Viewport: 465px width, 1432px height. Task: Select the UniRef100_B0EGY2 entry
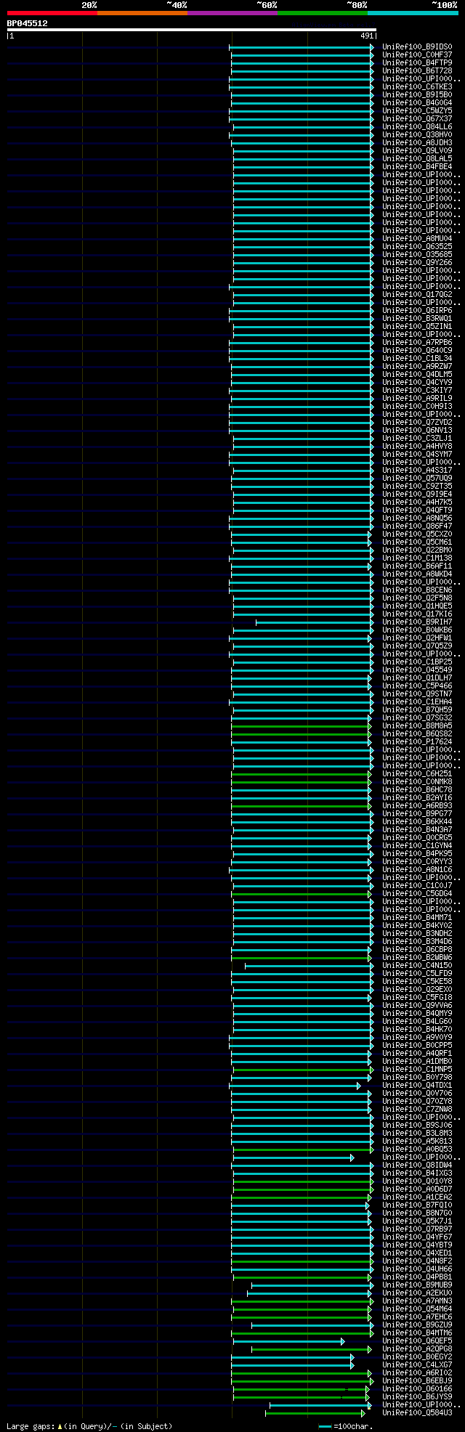(x=417, y=1357)
